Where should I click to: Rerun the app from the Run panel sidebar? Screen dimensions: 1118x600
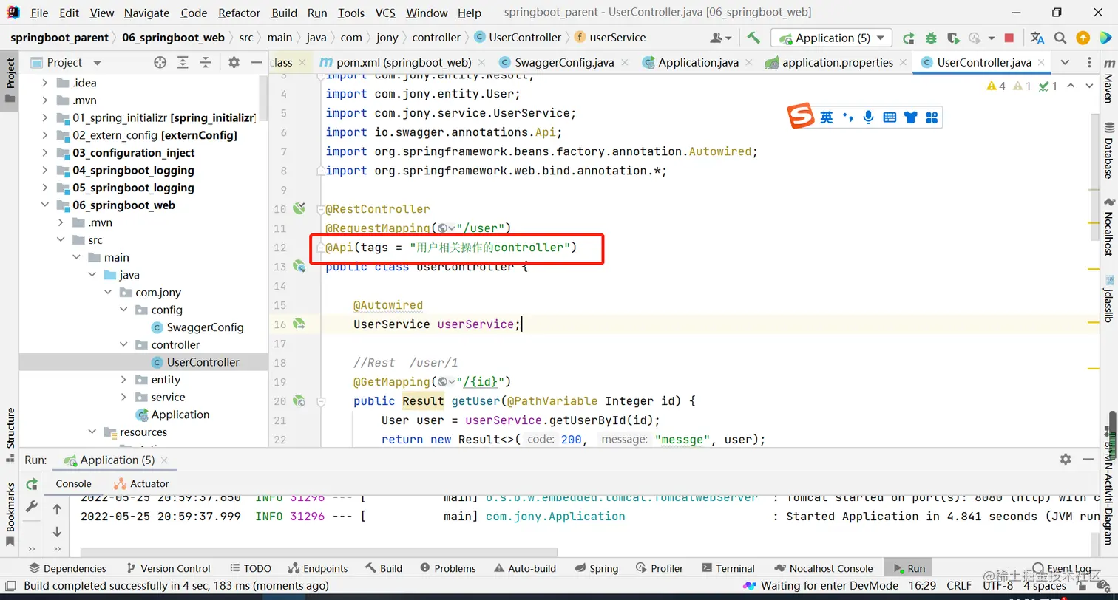(32, 484)
